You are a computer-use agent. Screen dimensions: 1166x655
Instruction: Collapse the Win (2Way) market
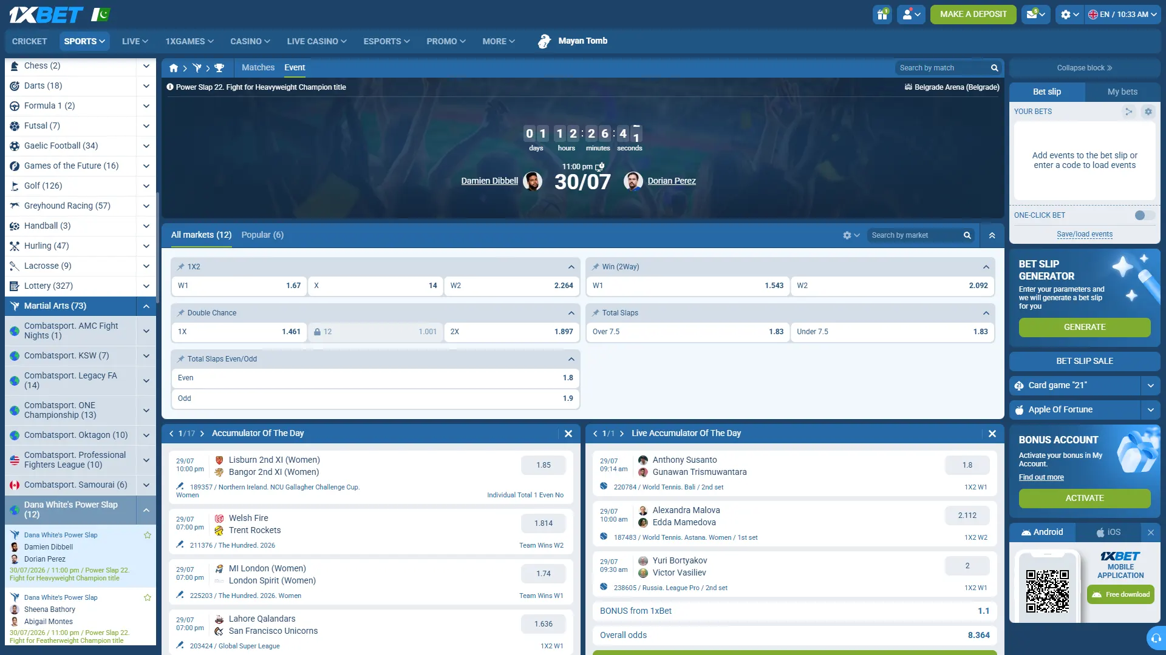click(x=986, y=267)
